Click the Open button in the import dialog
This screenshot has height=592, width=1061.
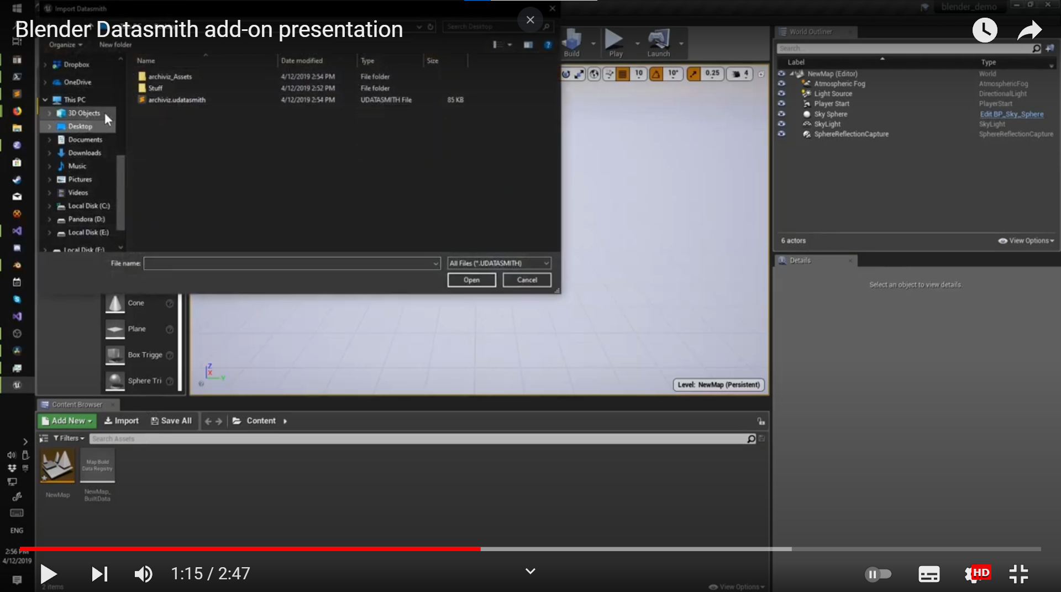471,280
